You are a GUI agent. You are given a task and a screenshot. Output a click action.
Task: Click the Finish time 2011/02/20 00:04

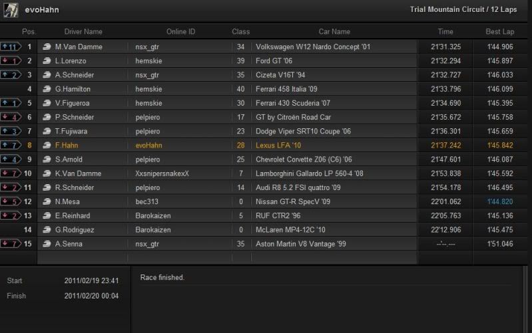coord(92,296)
